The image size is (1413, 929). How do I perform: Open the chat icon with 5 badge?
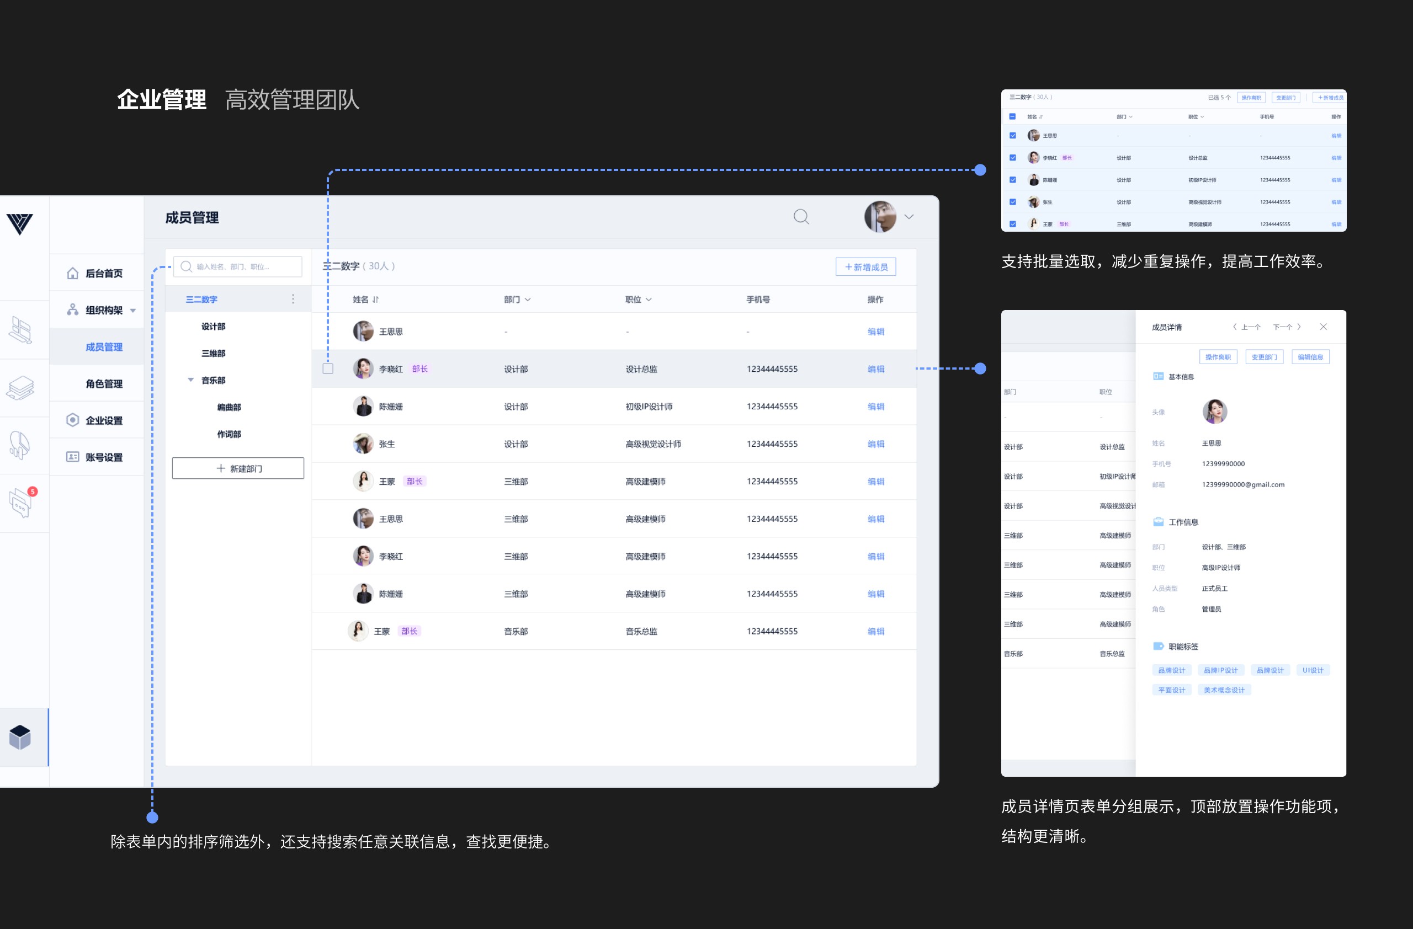pos(22,503)
